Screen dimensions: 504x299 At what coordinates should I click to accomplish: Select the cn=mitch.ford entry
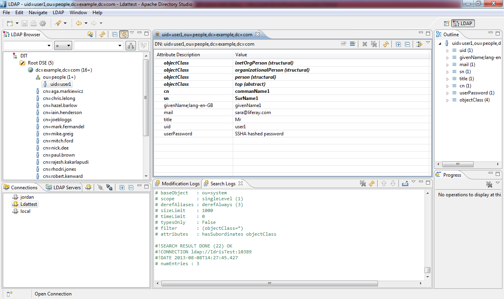(x=58, y=141)
